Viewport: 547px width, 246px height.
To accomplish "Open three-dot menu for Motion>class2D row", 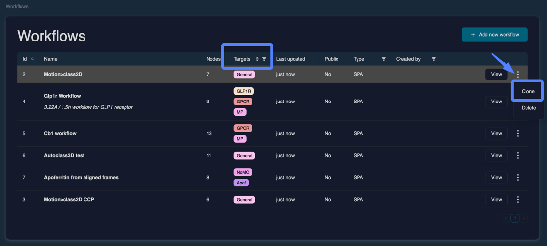I will (x=518, y=74).
